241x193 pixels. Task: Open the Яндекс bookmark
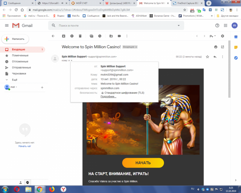59,16
